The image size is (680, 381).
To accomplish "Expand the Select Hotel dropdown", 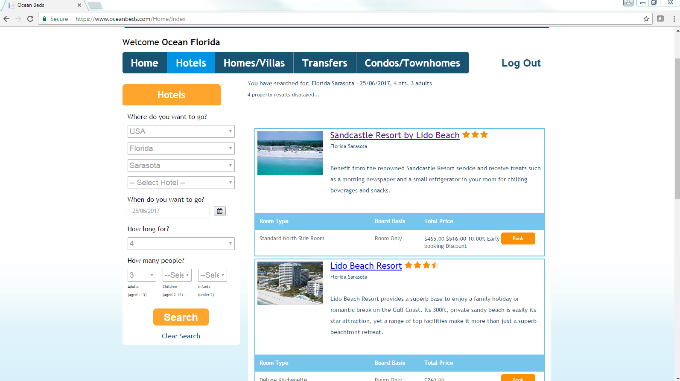I will (181, 183).
